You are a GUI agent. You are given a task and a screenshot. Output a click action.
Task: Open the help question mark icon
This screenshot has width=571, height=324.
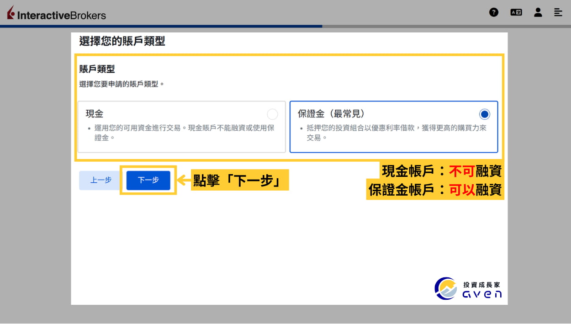(494, 12)
